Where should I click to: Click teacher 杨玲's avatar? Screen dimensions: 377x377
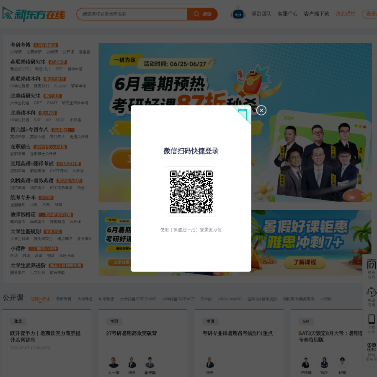[324, 362]
